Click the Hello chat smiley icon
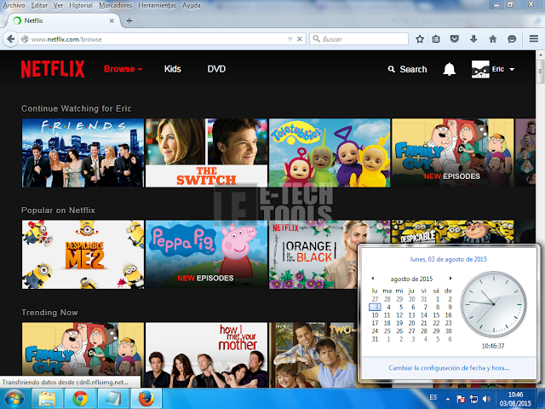This screenshot has height=409, width=545. 512,39
